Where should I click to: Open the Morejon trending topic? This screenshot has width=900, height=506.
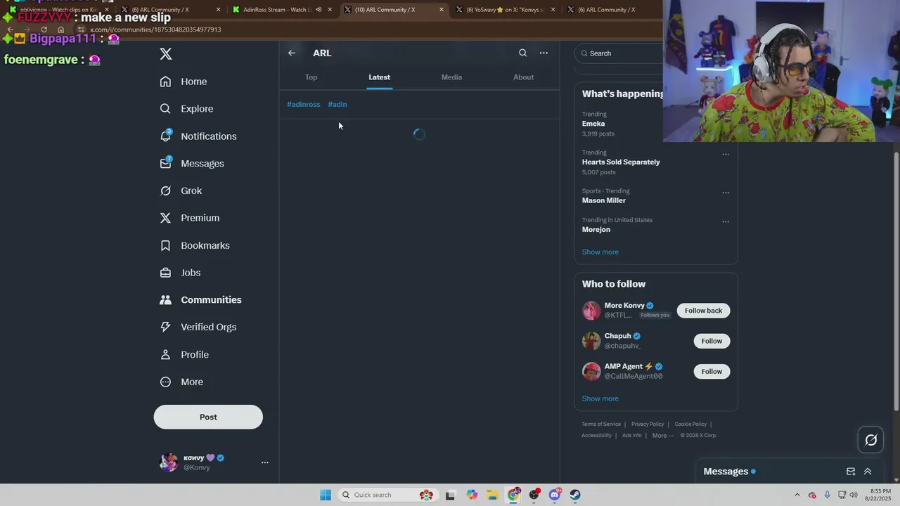[x=596, y=229]
